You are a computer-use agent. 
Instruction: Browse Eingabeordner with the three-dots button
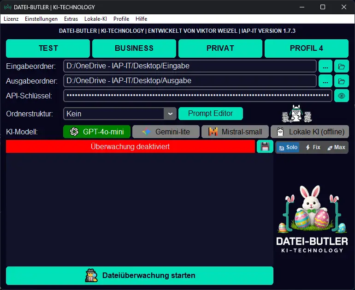[x=325, y=66]
